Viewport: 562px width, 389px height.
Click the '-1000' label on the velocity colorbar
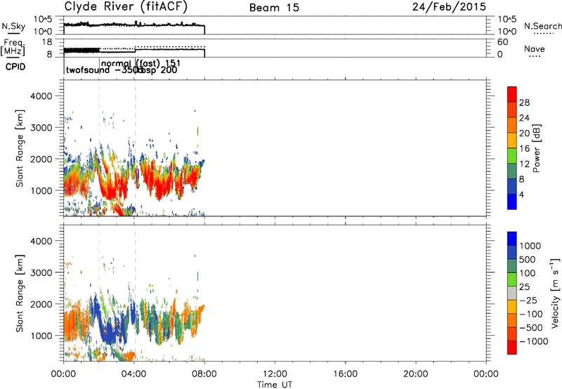coord(534,341)
